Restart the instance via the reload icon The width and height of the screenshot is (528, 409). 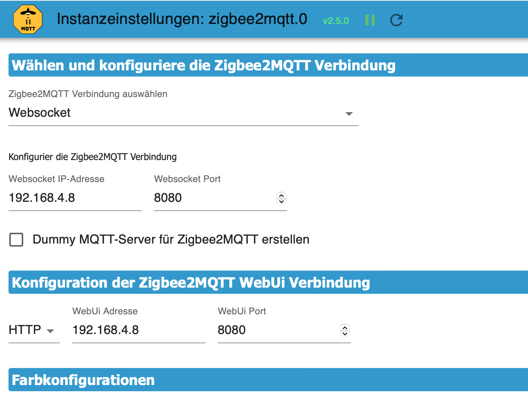pos(396,20)
